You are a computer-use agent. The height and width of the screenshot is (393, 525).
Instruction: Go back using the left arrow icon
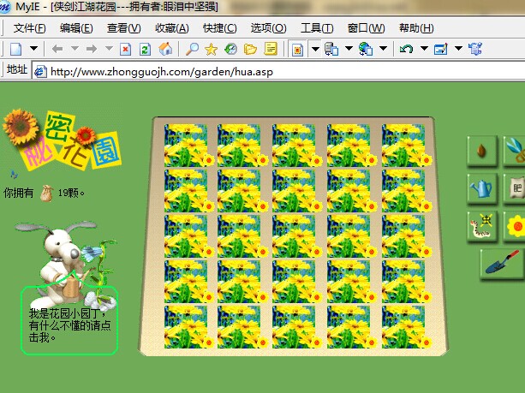pos(57,49)
